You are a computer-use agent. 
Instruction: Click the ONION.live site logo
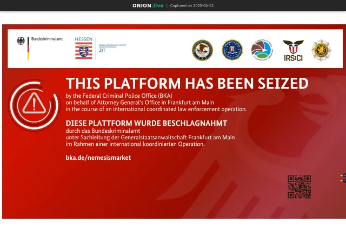pyautogui.click(x=148, y=5)
